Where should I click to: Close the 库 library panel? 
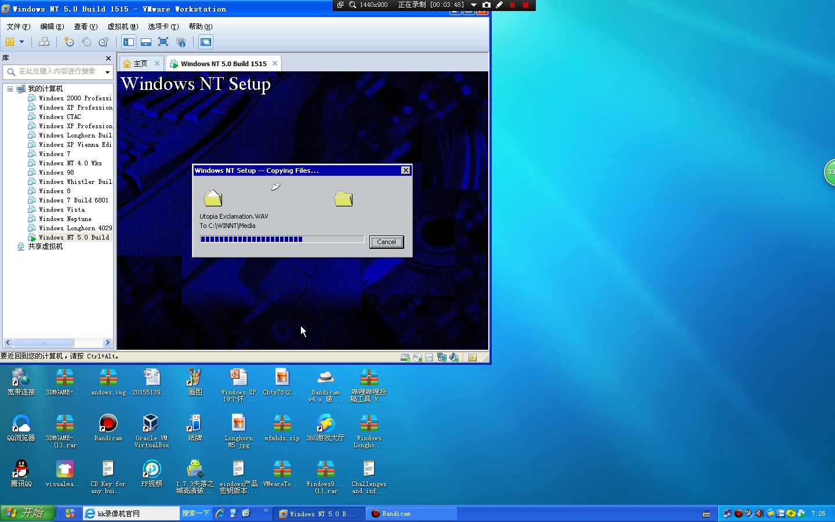108,58
